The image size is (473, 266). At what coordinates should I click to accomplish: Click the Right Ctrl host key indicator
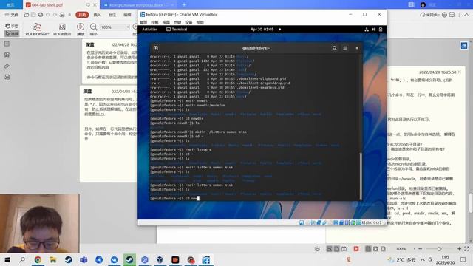[x=372, y=222]
